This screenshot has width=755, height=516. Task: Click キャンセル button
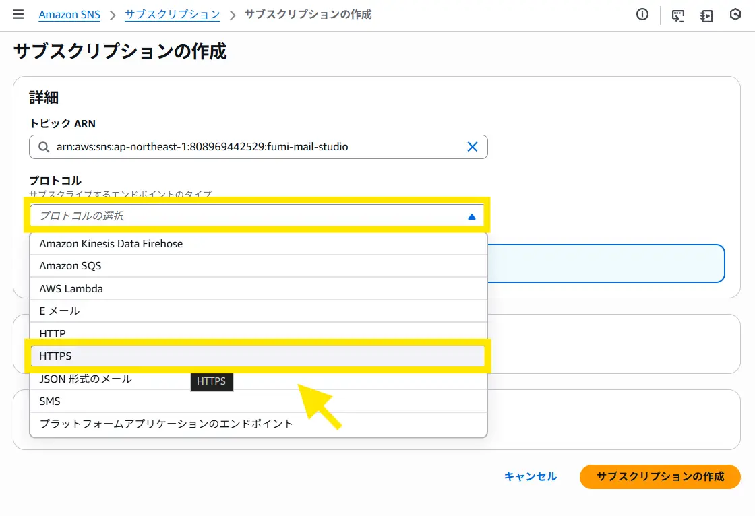pos(531,477)
